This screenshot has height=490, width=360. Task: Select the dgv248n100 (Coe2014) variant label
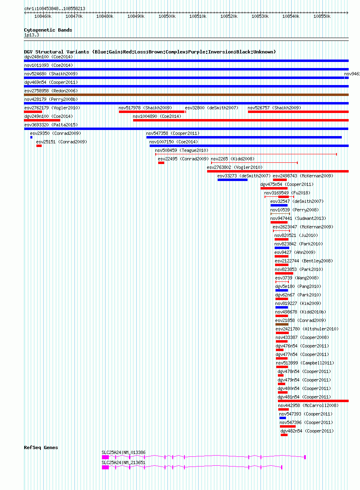click(49, 57)
